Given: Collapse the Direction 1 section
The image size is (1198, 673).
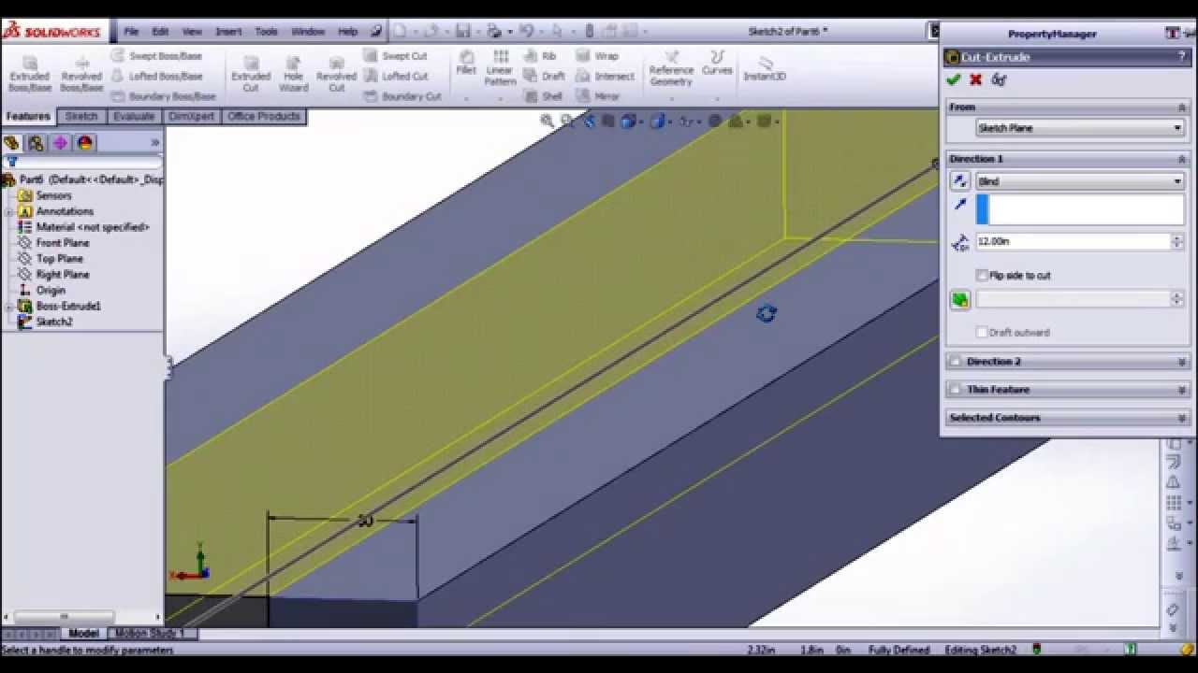Looking at the screenshot, I should click(1182, 159).
